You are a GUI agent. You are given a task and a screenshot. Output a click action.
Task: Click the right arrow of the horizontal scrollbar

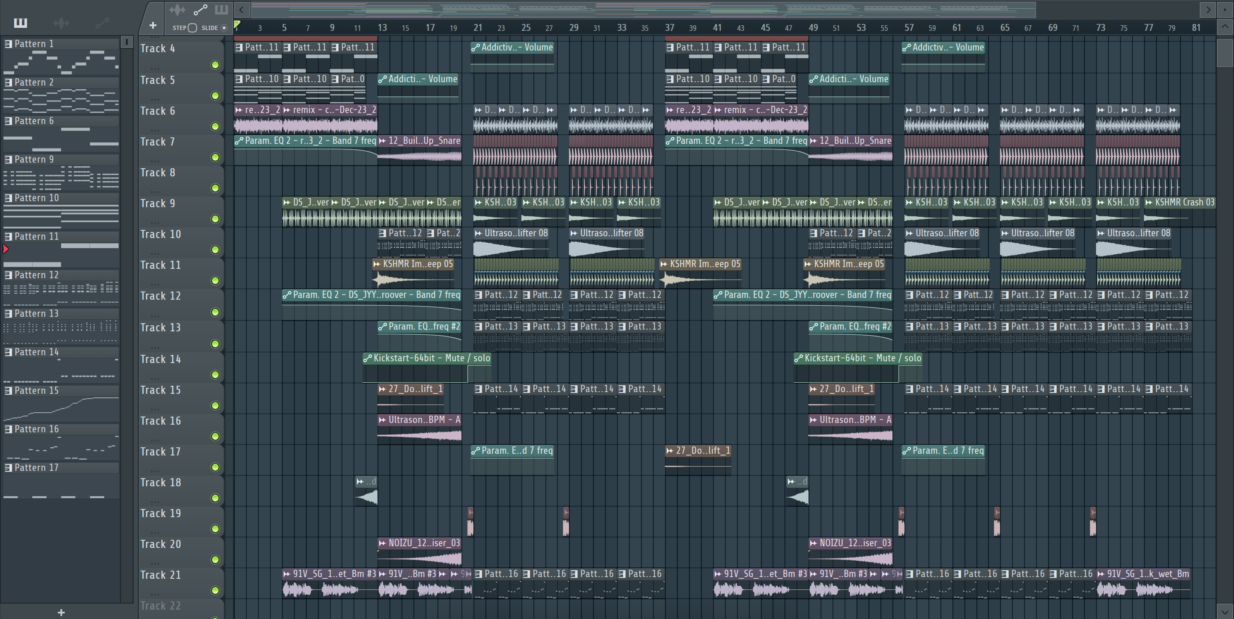click(x=1208, y=9)
